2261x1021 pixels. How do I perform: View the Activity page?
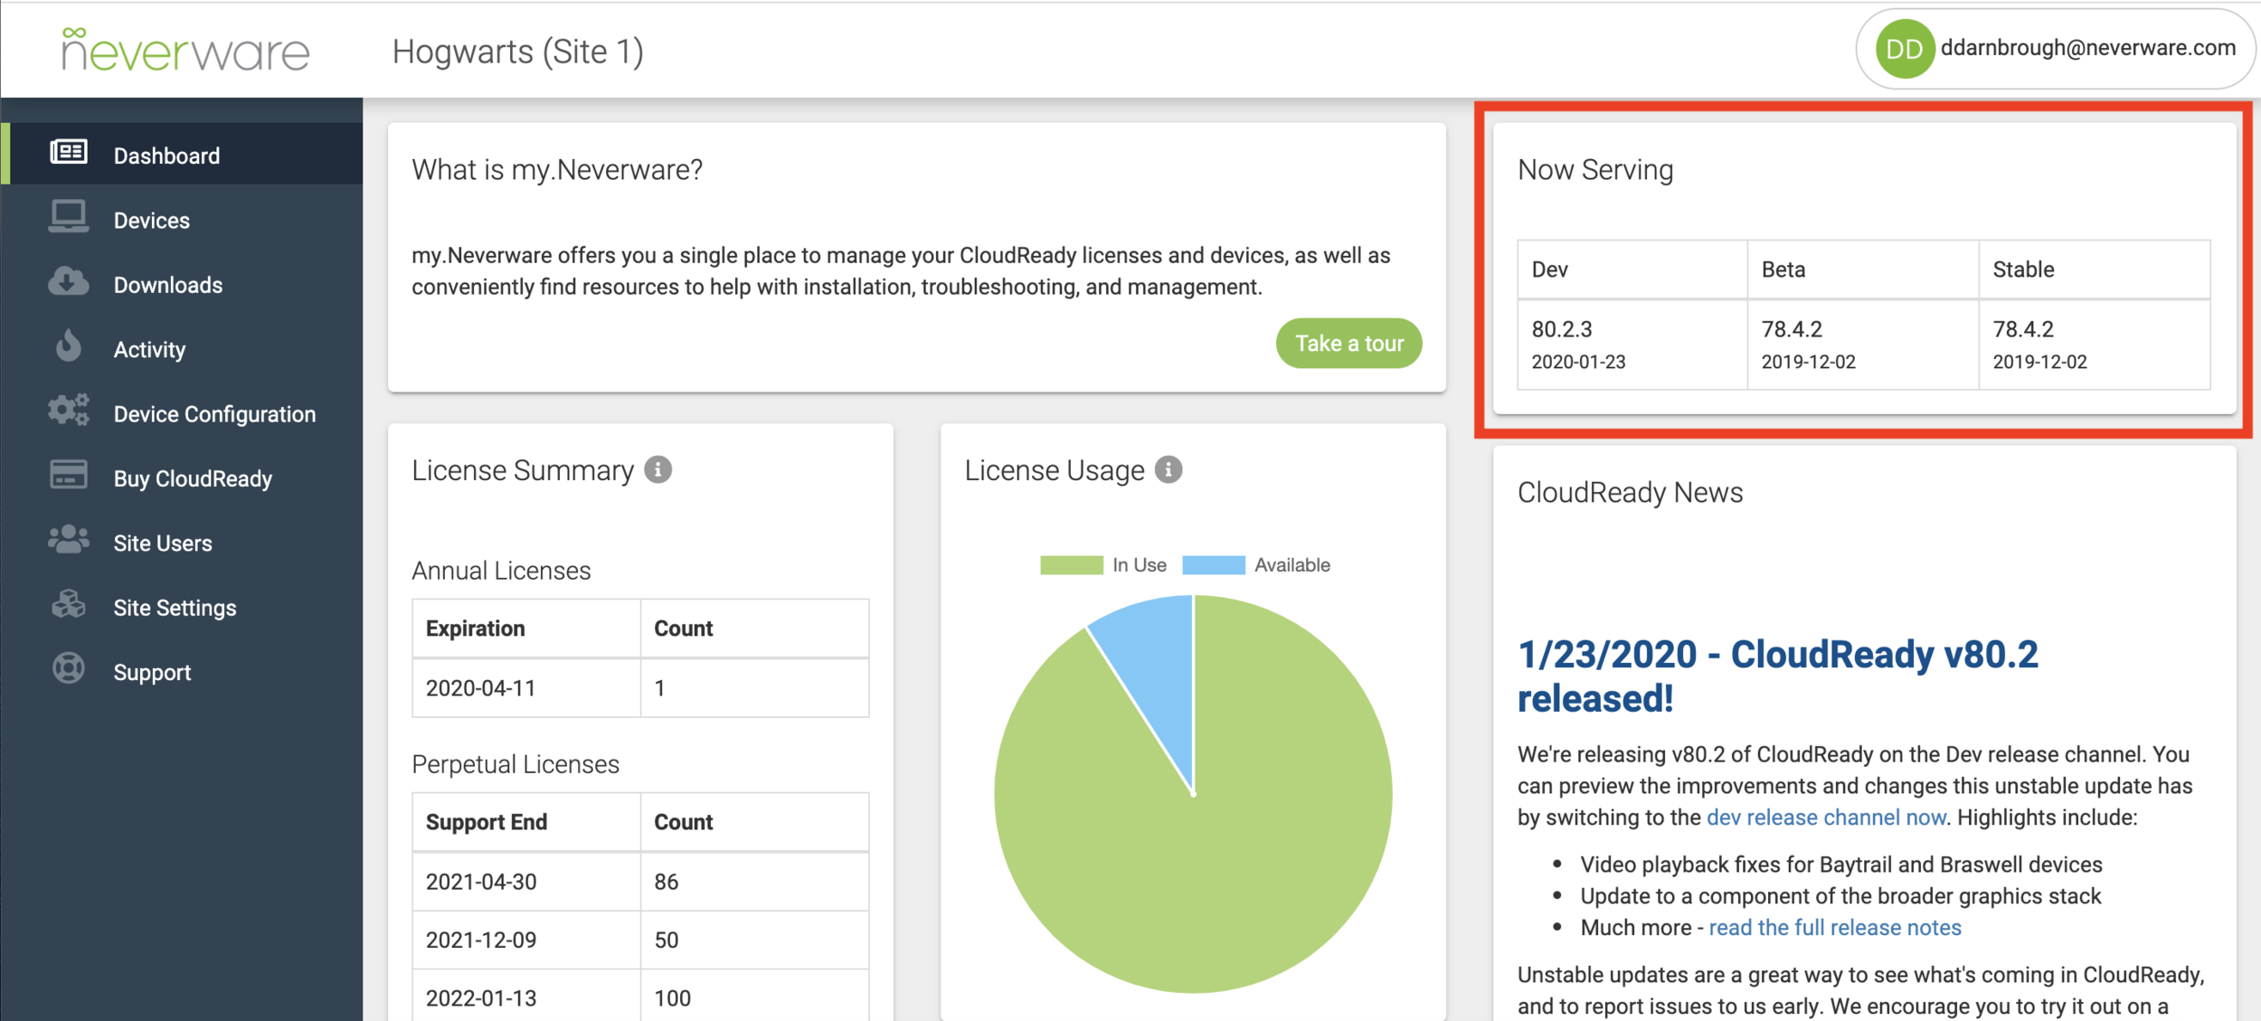(182, 348)
